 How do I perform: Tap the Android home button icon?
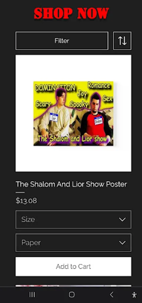[72, 295]
